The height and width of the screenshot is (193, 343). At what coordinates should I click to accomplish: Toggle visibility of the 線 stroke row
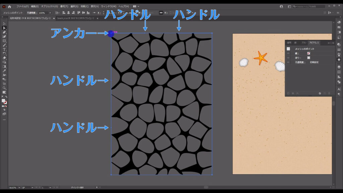[x=288, y=53]
